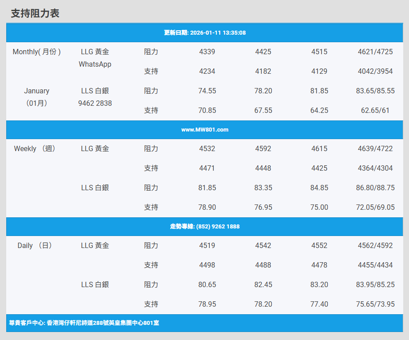This screenshot has height=340, width=409.
Task: Click the 9462 2838 phone number
Action: point(95,103)
